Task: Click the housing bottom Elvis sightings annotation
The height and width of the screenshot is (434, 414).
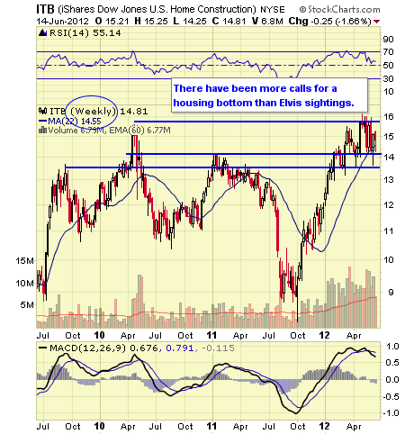Action: tap(269, 95)
